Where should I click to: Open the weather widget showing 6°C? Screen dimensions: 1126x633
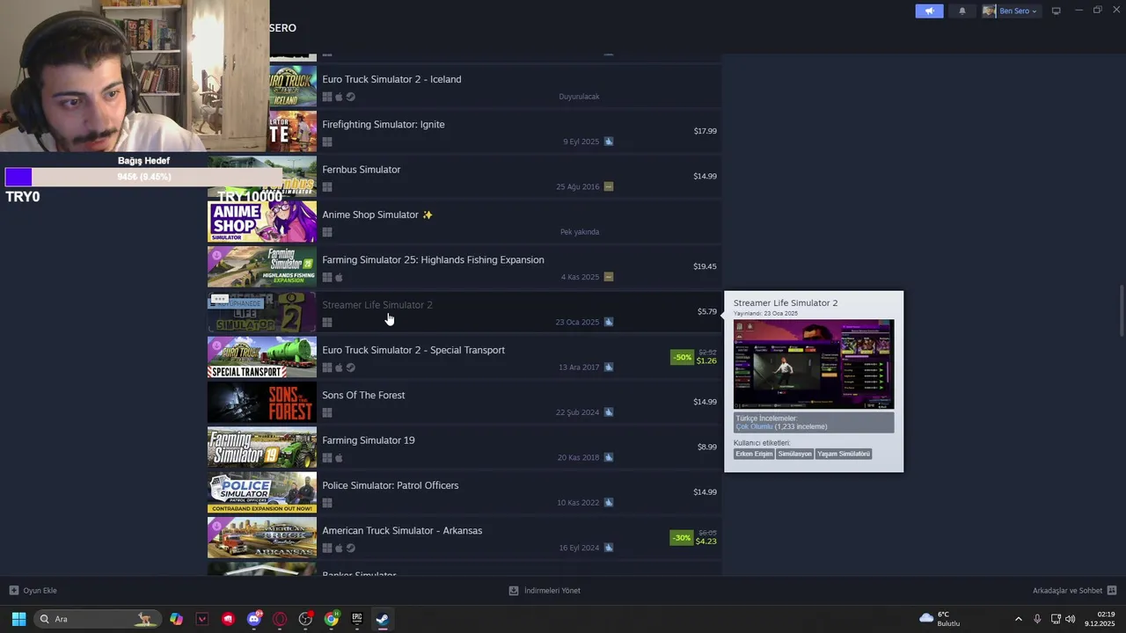click(x=940, y=619)
